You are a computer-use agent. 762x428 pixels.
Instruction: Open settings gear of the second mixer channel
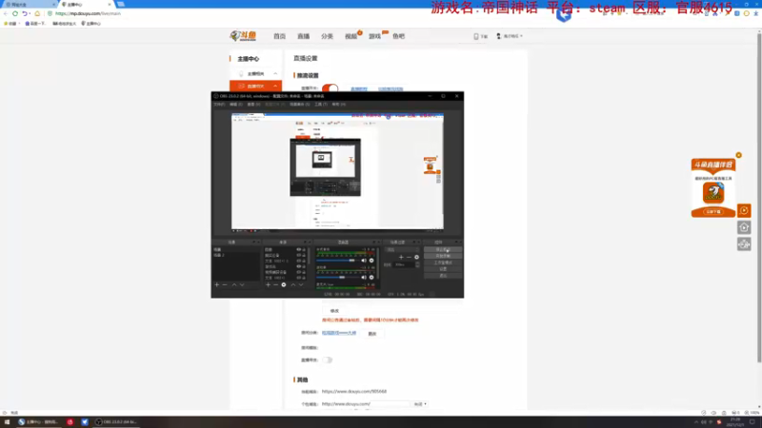click(x=371, y=278)
